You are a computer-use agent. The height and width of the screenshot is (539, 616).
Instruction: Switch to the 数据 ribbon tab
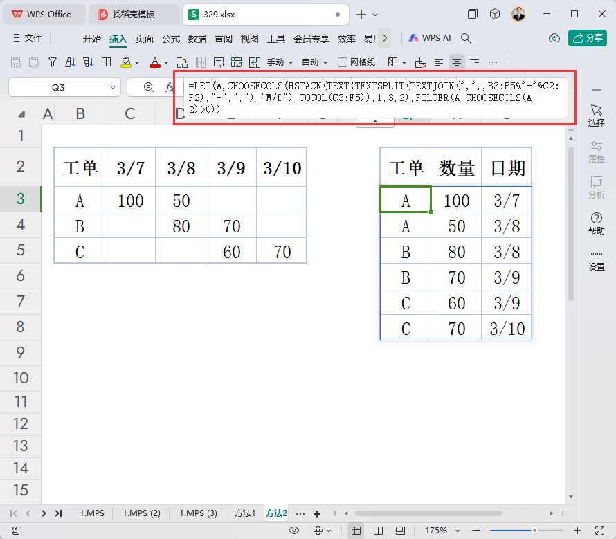point(197,39)
